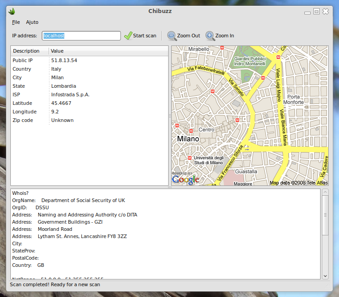Screen dimensions: 339x297
Task: Click the Whois? heading line
Action: [x=20, y=193]
